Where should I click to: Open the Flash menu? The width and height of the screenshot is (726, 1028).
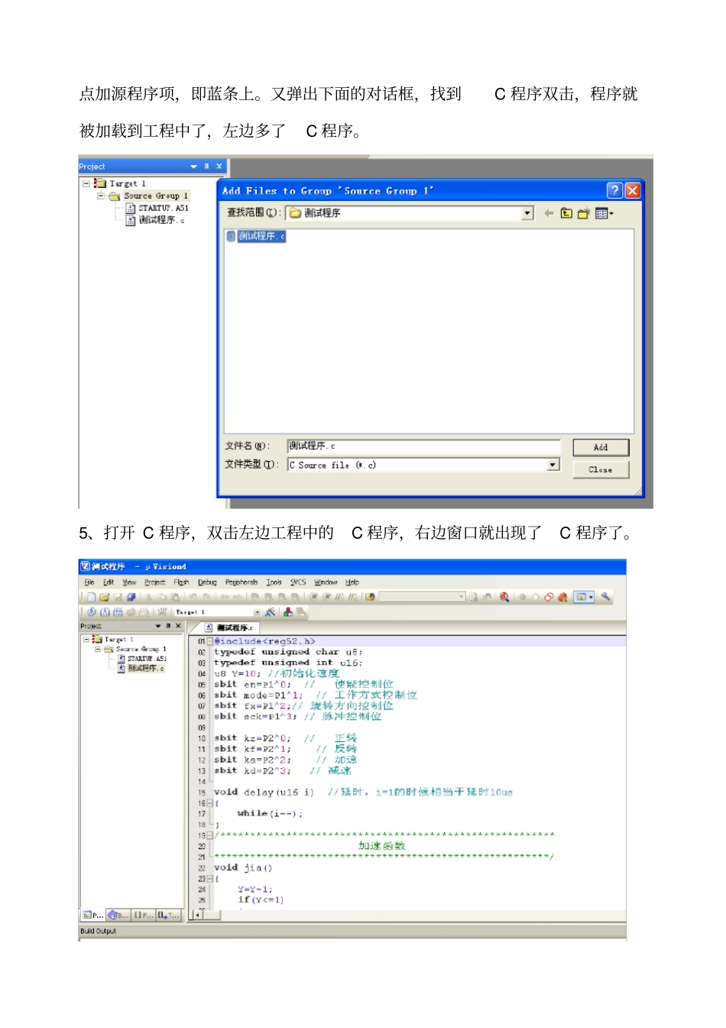181,582
